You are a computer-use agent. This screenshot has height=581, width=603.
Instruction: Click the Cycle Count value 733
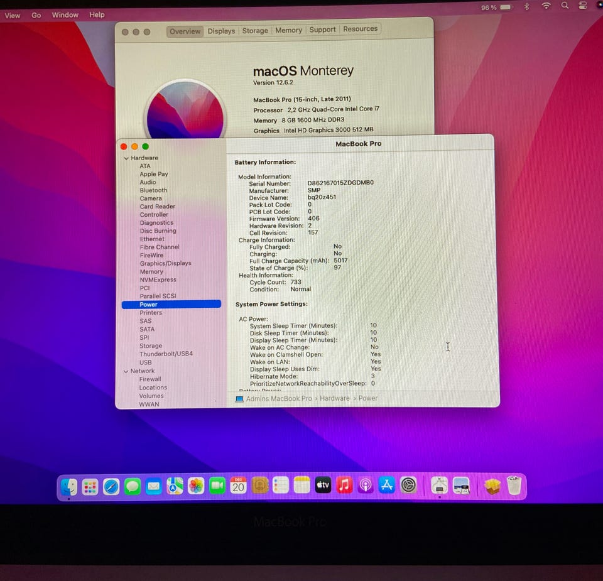296,282
